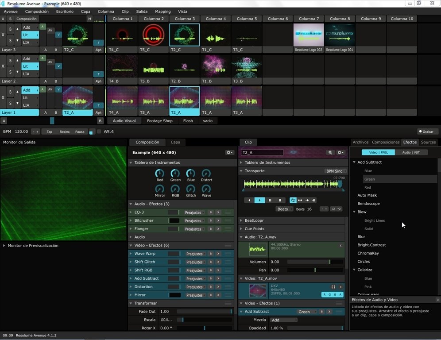This screenshot has width=441, height=340.
Task: Toggle the R channel button for T2_A.mov
Action: tap(325, 294)
